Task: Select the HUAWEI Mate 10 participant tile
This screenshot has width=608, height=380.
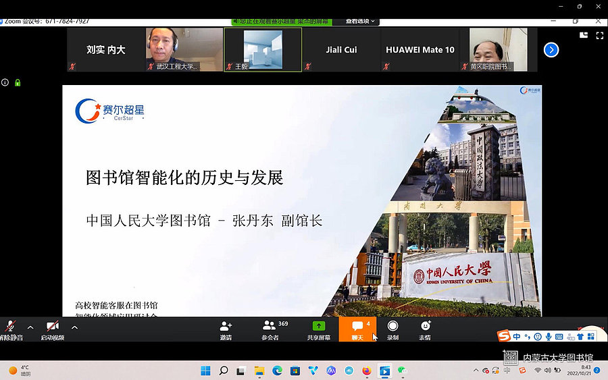Action: point(420,49)
